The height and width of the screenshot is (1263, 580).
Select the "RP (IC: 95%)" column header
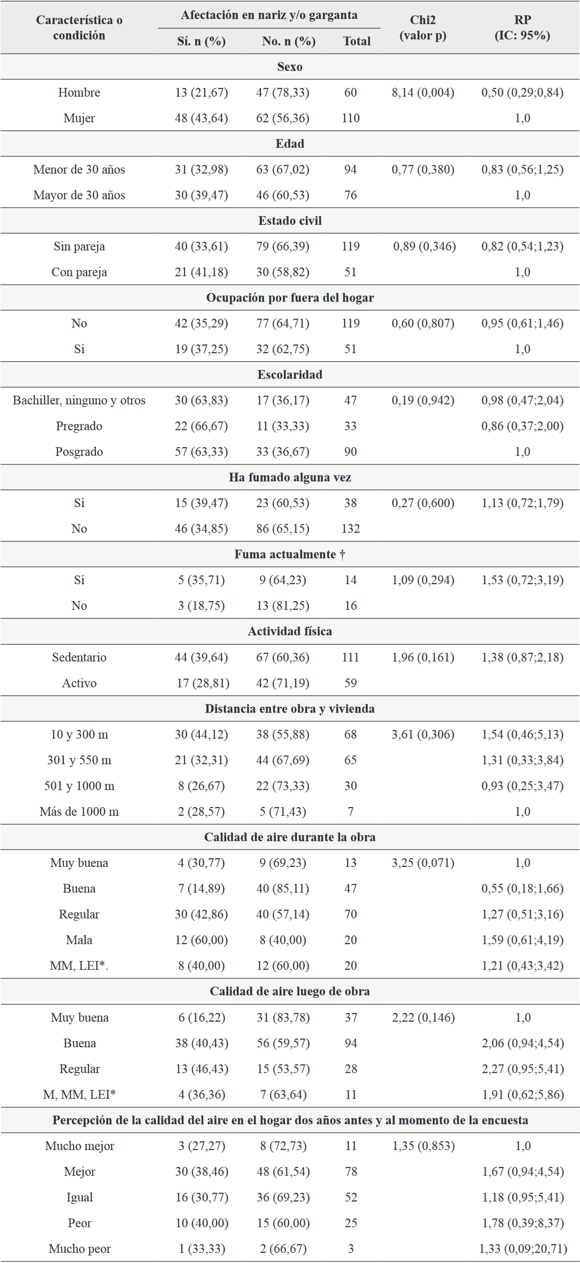[522, 28]
